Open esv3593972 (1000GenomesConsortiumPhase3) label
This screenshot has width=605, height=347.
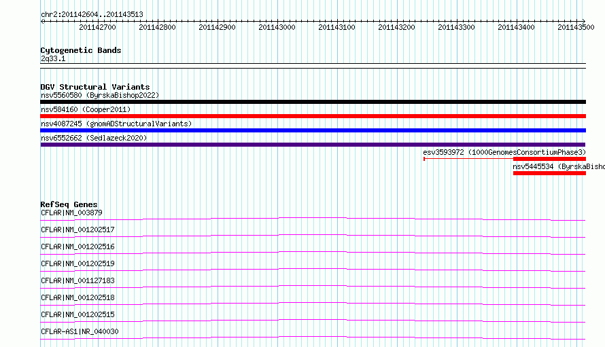504,152
